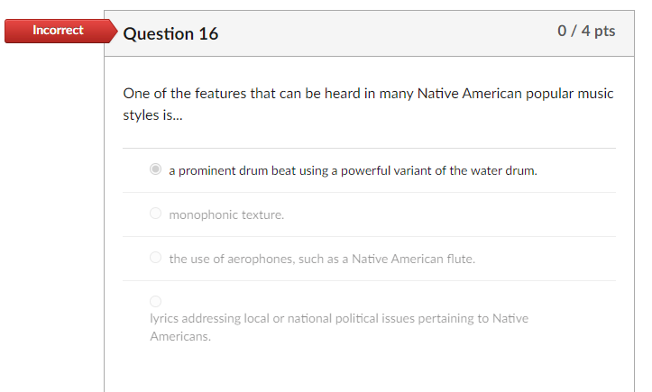Screen dimensions: 652x392
Task: Click the question prompt about Native American music
Action: (368, 94)
